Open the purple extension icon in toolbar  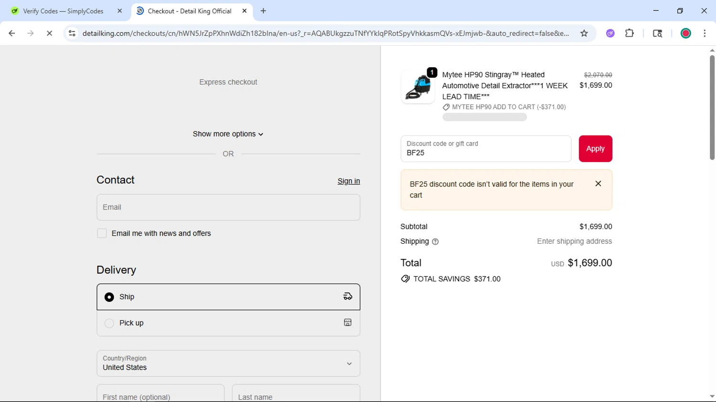pos(610,33)
